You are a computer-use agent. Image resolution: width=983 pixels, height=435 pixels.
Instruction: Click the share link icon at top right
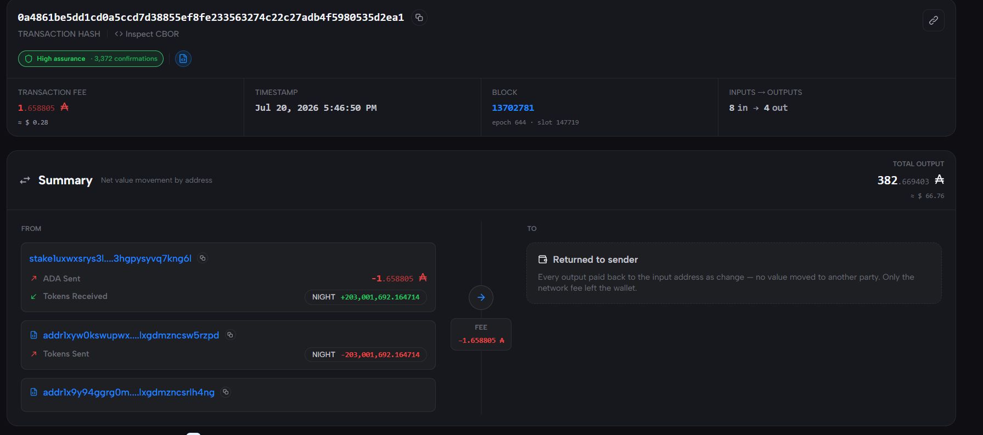coord(933,20)
